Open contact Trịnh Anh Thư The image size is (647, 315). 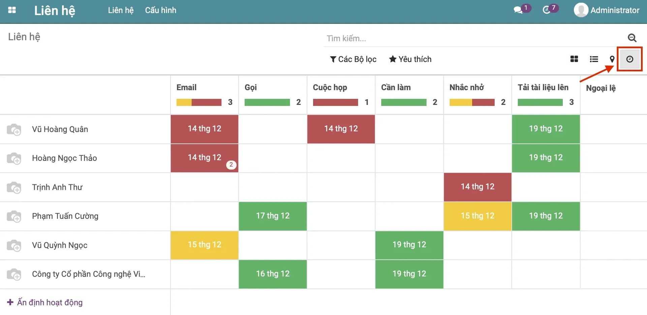click(57, 187)
